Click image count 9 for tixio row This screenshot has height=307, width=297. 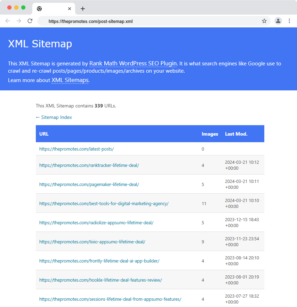click(203, 242)
